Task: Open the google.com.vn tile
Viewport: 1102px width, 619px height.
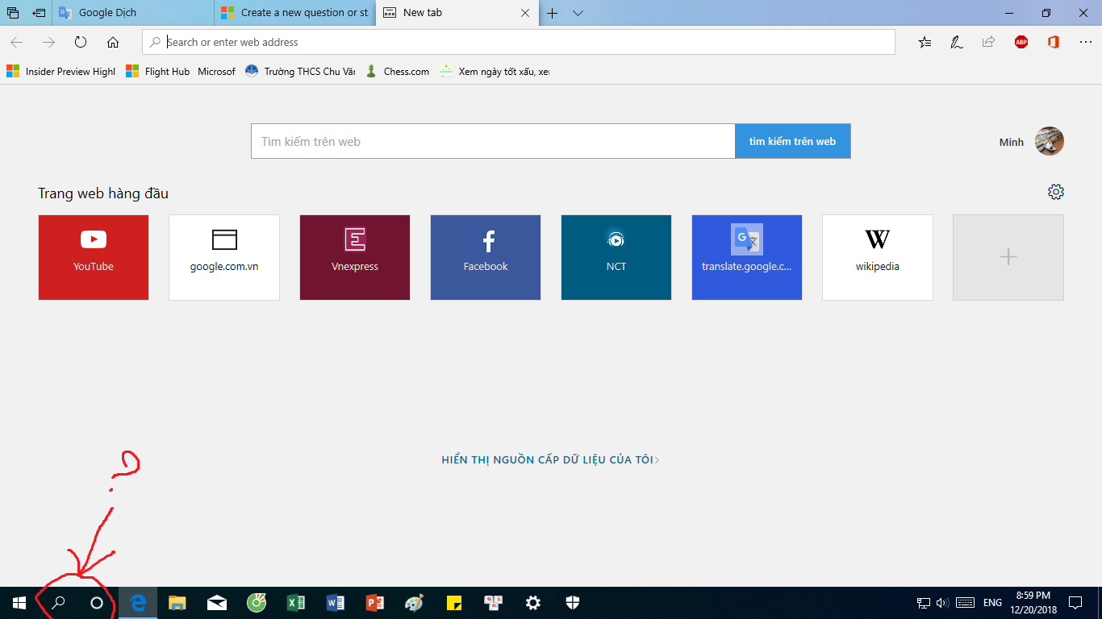Action: (x=224, y=257)
